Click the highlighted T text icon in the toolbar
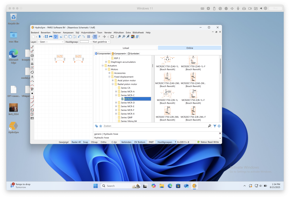Image resolution: width=290 pixels, height=198 pixels. click(95, 37)
